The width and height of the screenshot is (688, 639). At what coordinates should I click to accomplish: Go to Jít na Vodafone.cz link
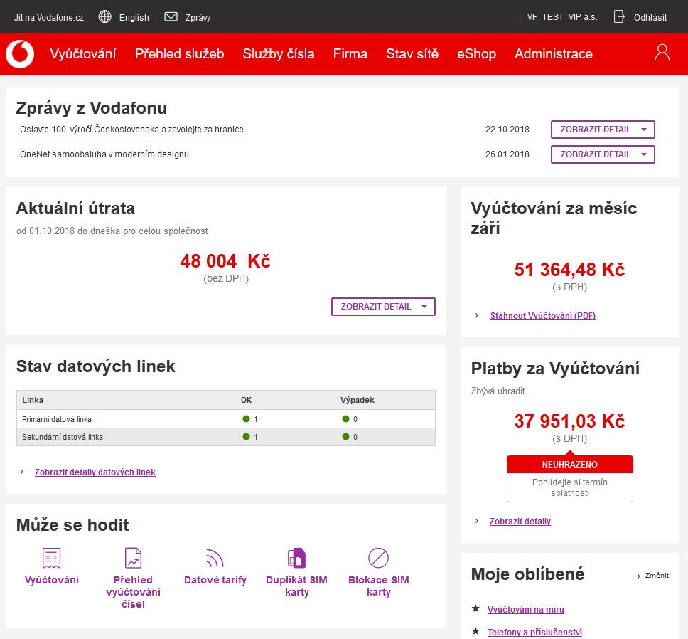tap(49, 18)
